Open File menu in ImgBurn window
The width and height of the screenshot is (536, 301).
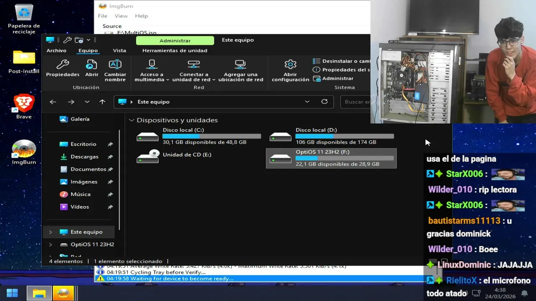(x=102, y=16)
